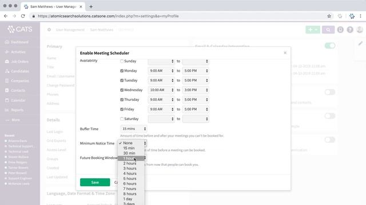Open the Buffer Time 15 mins dropdown
Screen dimensions: 366x205
coord(133,129)
